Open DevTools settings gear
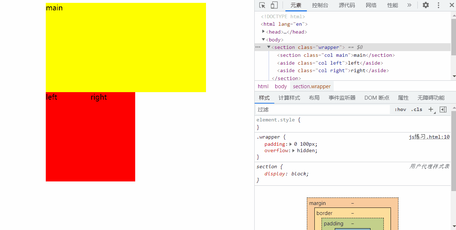Image resolution: width=456 pixels, height=230 pixels. coord(426,5)
